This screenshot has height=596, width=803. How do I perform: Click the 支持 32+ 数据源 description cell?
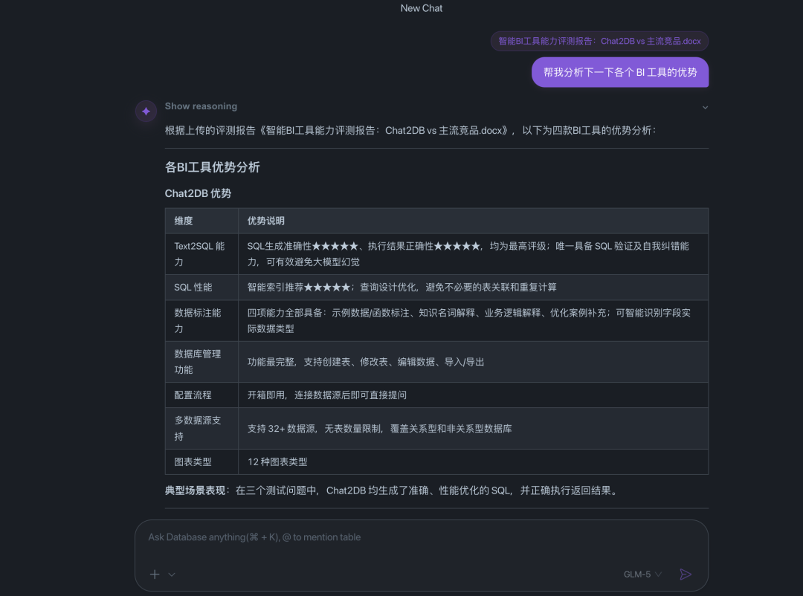pos(473,428)
